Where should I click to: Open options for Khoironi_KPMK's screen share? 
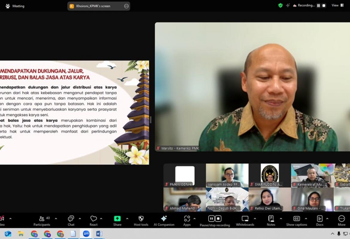coord(126,6)
